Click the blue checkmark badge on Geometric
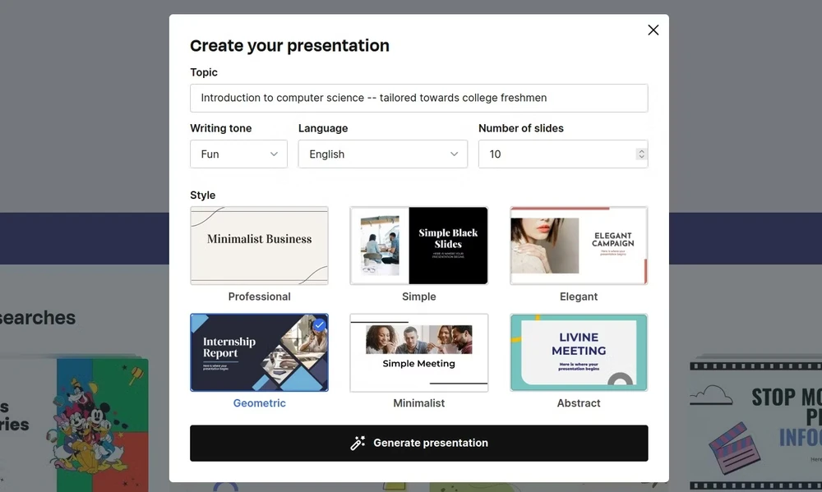The width and height of the screenshot is (822, 492). point(320,325)
